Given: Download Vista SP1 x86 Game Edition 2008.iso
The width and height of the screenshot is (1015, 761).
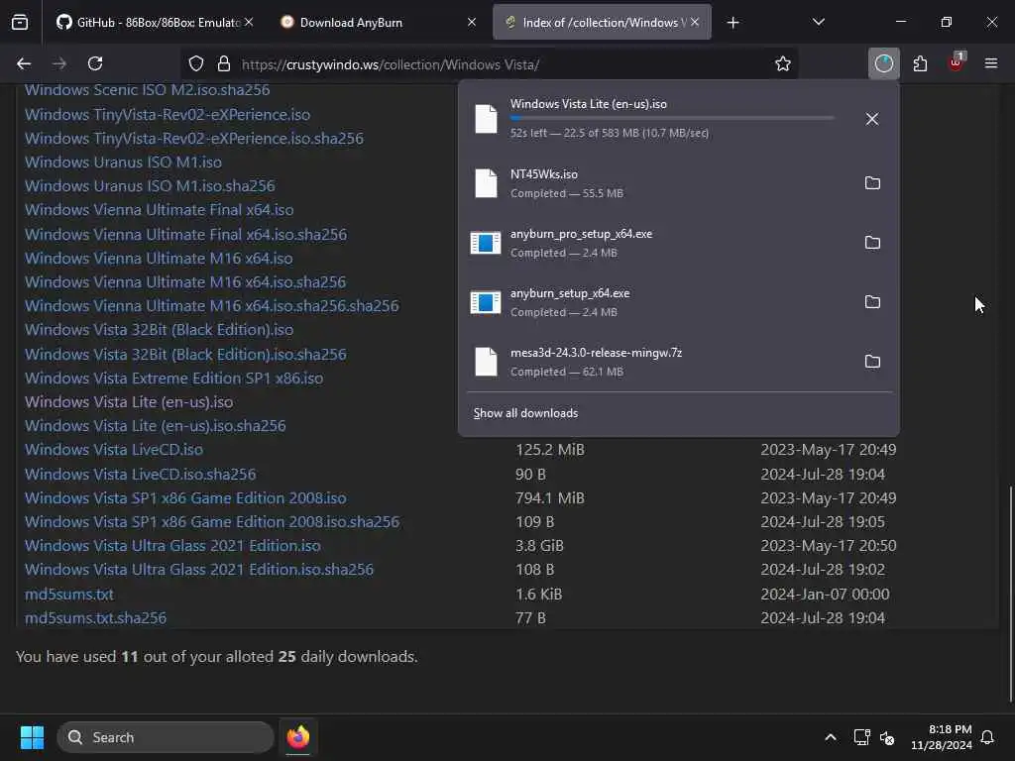Looking at the screenshot, I should coord(185,498).
